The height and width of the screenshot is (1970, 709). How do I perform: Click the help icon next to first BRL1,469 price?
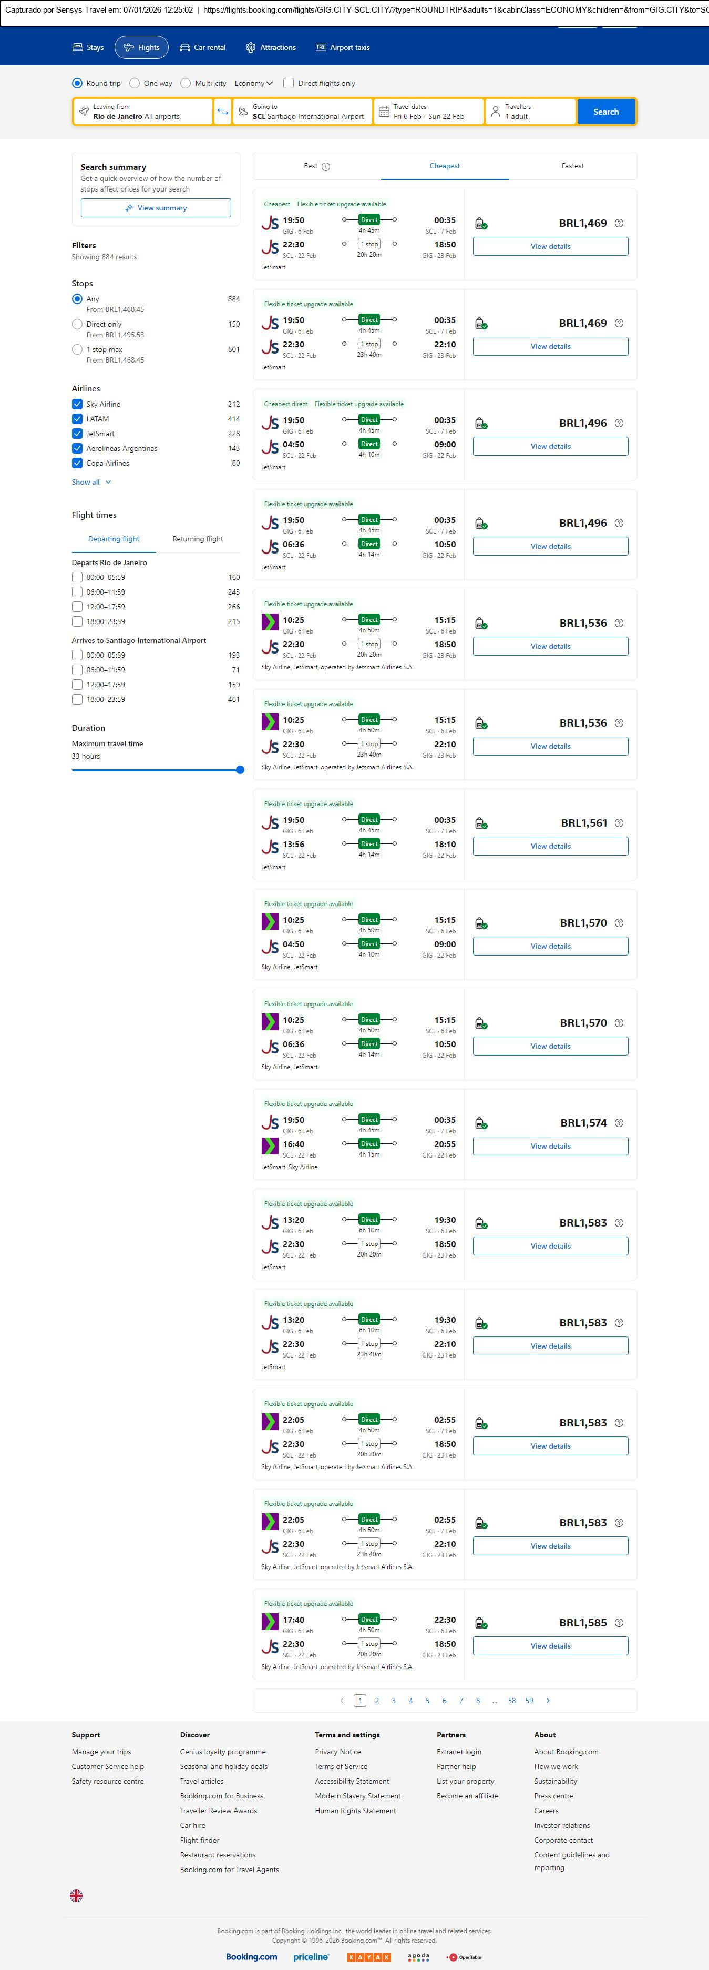(x=619, y=223)
